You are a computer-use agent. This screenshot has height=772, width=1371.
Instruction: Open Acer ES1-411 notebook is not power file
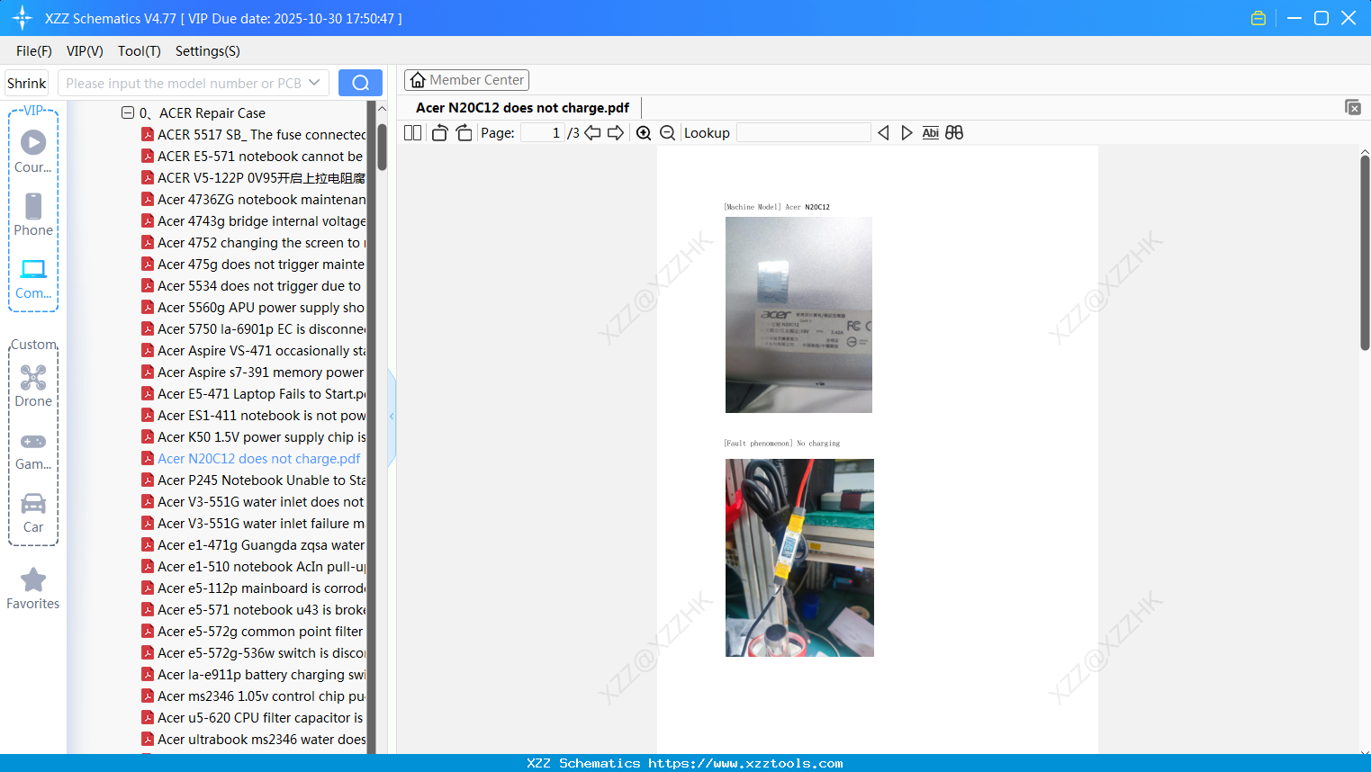[261, 415]
